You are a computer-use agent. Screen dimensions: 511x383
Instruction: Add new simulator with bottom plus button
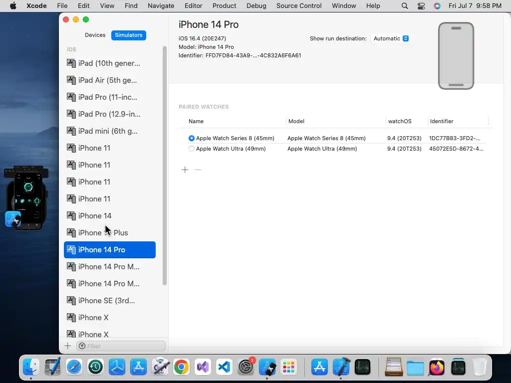tap(68, 346)
